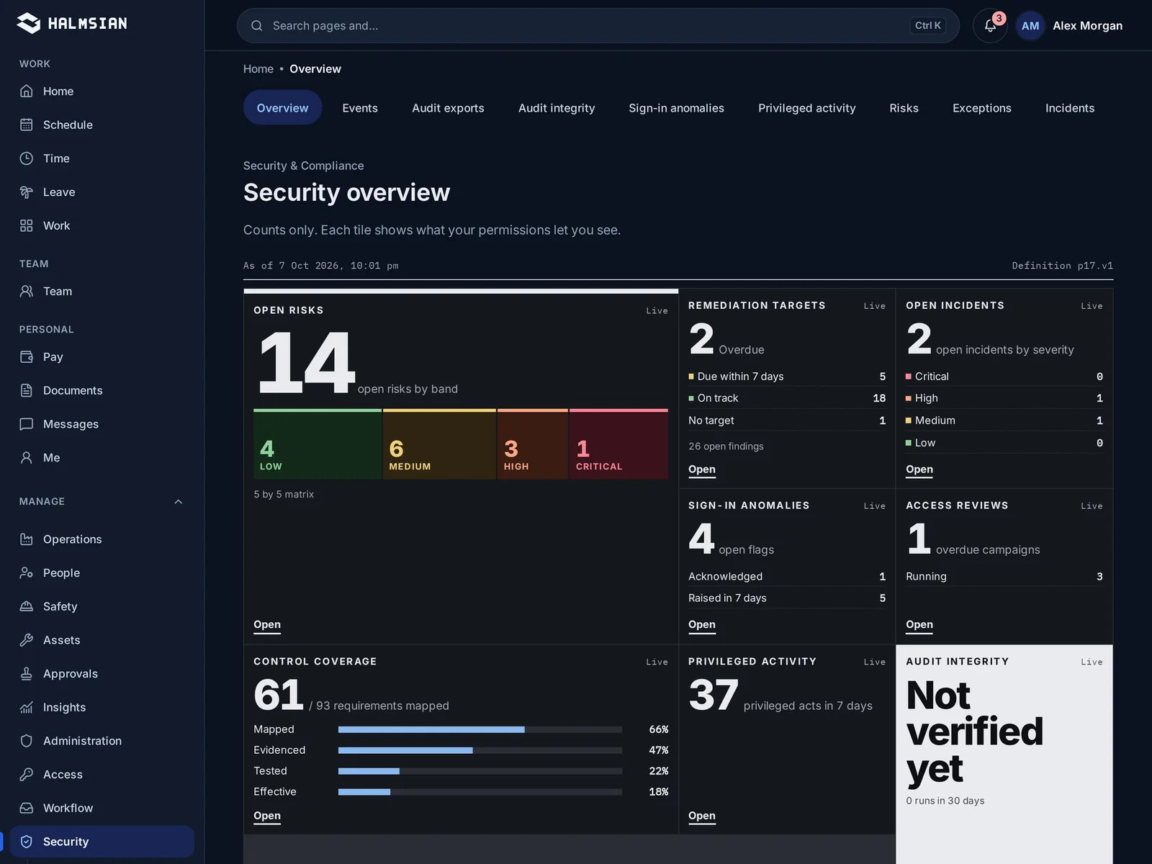Click the AM user avatar
This screenshot has width=1152, height=864.
click(x=1030, y=26)
